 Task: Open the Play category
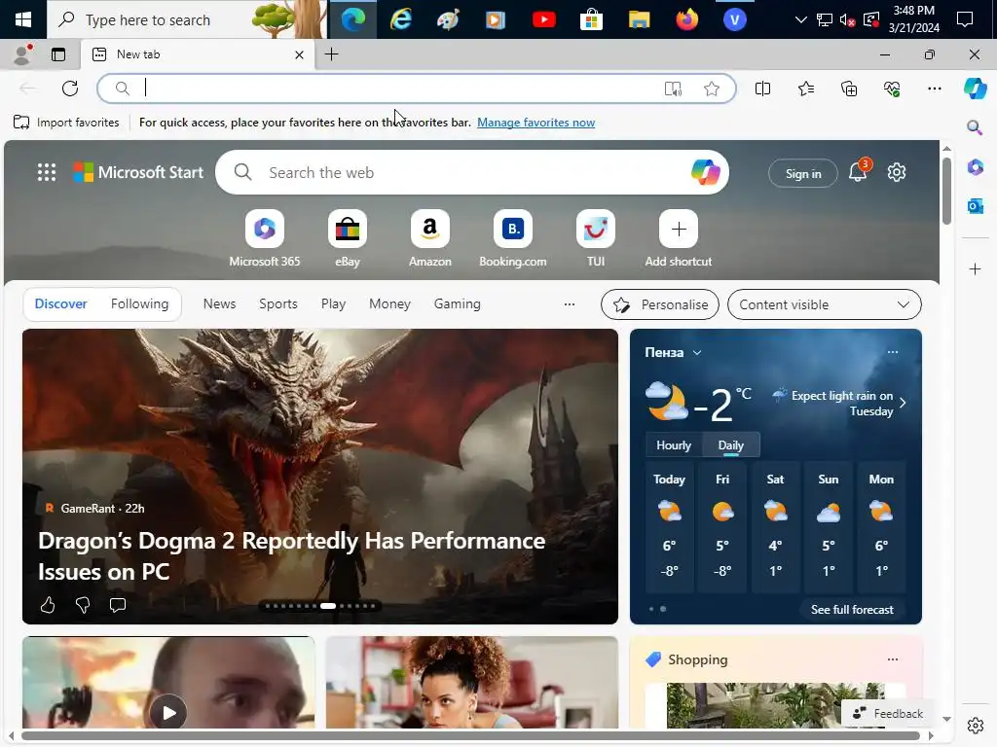click(333, 304)
